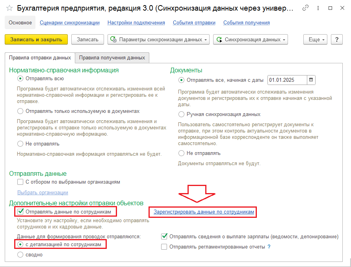This screenshot has width=351, height=267.
Task: Click 'Дополнительные настройки отправки объектов' heading
Action: [76, 203]
